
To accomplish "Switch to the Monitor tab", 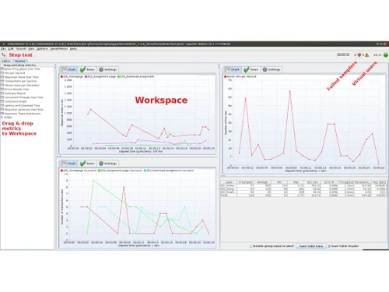I will (20, 62).
